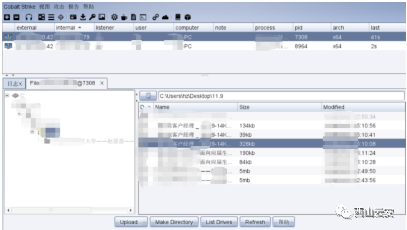Click the 帮助 button at bottom
This screenshot has height=230, width=407.
pyautogui.click(x=284, y=222)
